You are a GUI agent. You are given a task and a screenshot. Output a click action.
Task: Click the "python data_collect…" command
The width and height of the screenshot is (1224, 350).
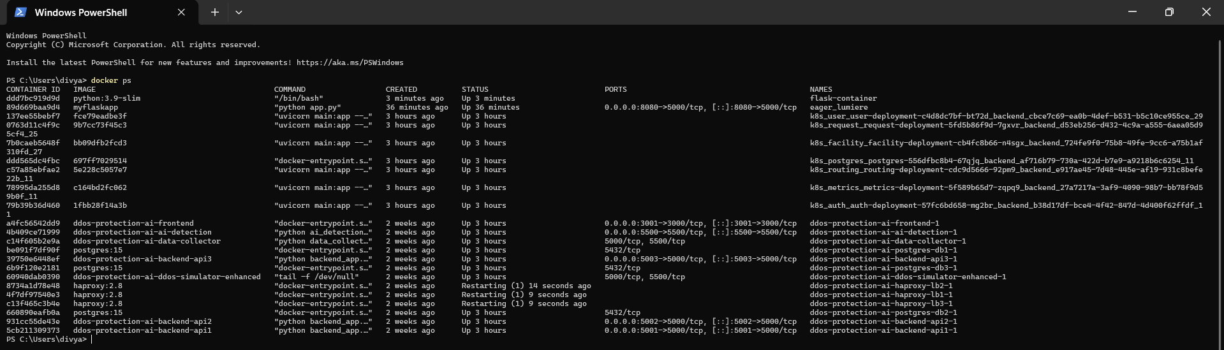(323, 241)
